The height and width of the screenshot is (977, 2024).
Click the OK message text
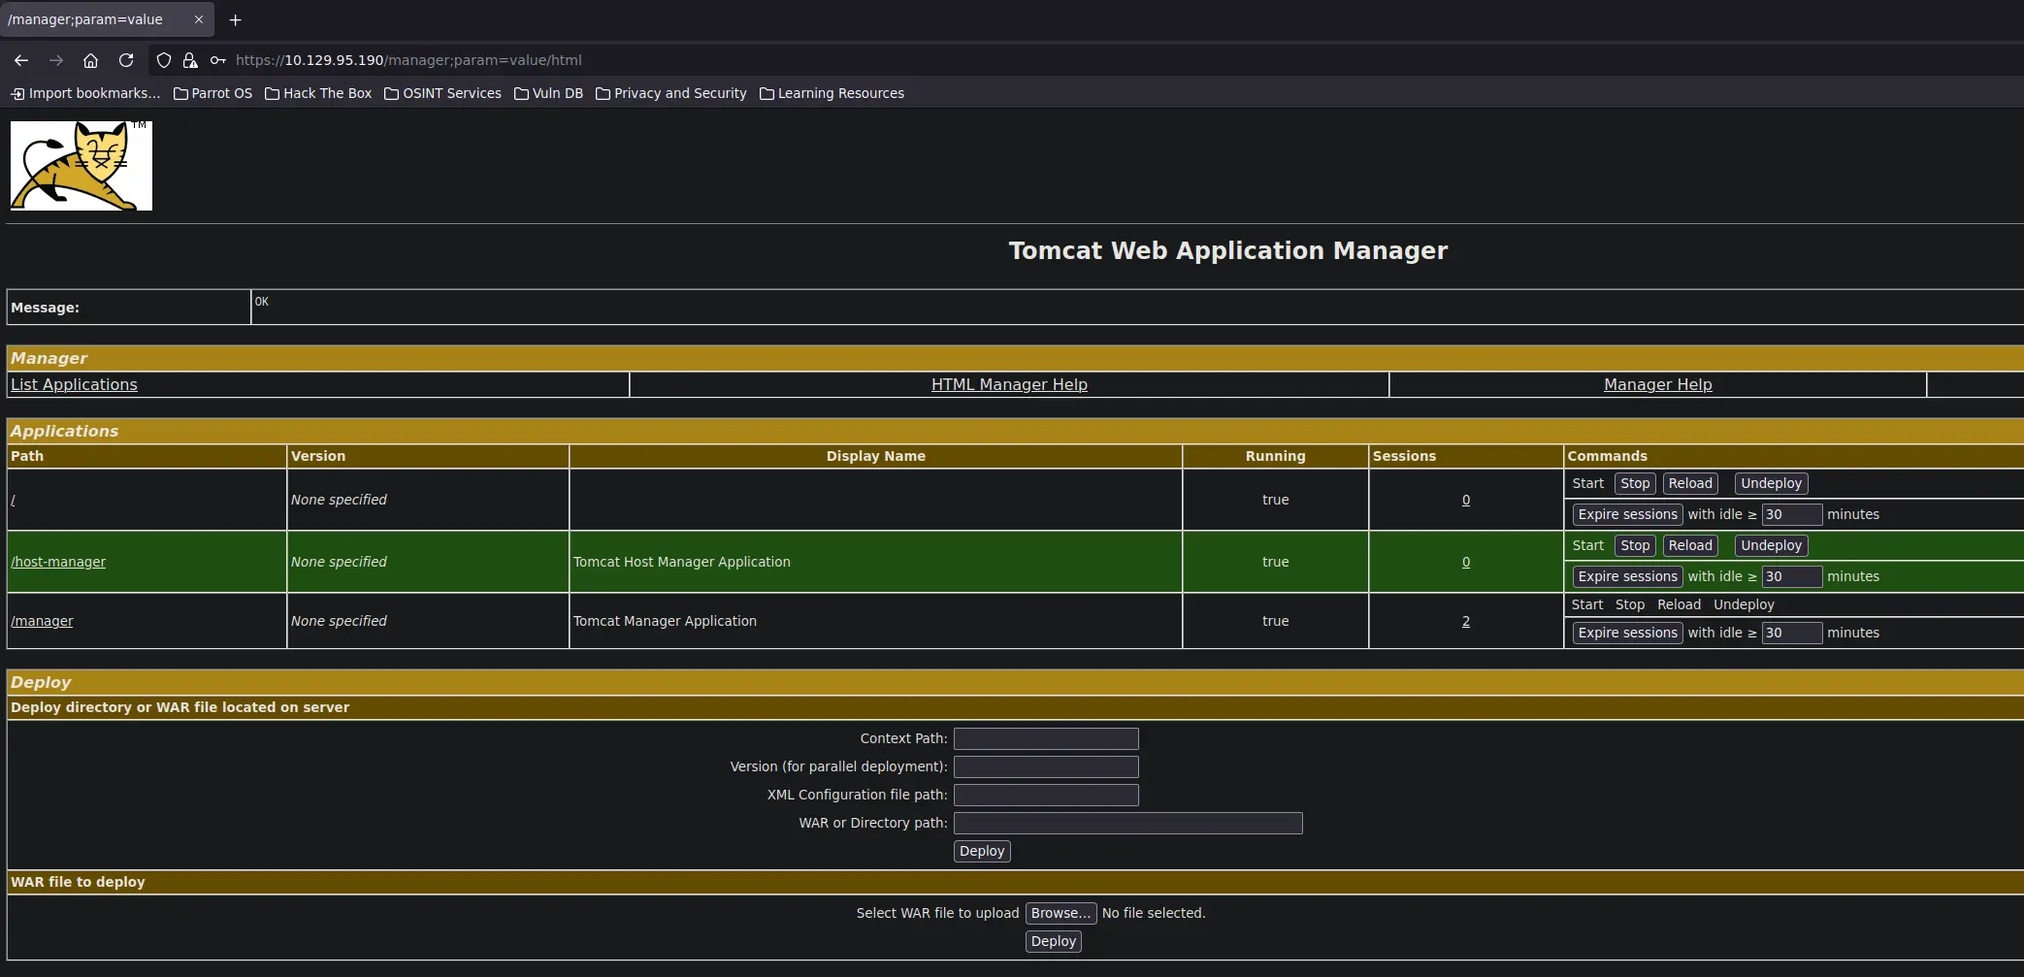pos(262,302)
